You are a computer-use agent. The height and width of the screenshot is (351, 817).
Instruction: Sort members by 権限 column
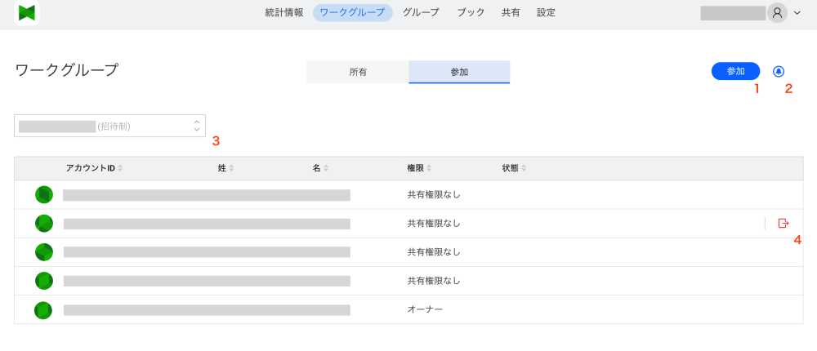coord(419,168)
